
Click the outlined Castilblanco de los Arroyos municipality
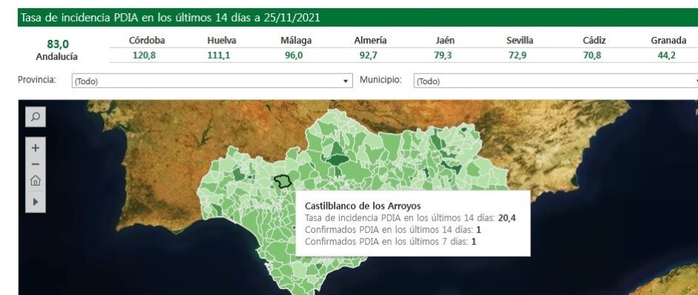[283, 181]
